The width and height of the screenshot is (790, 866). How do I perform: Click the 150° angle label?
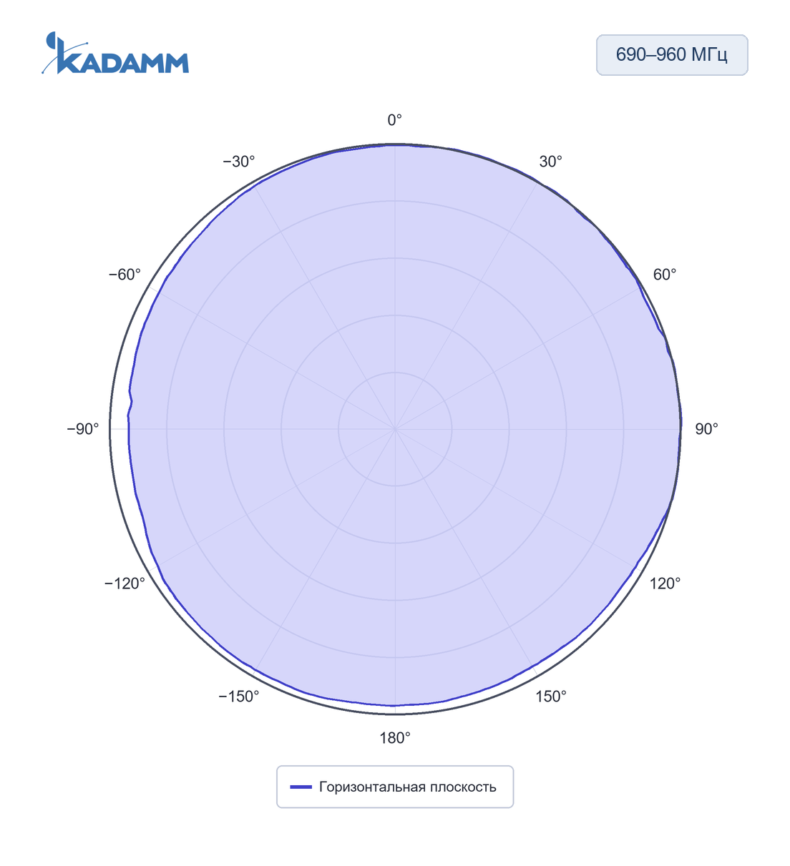550,697
